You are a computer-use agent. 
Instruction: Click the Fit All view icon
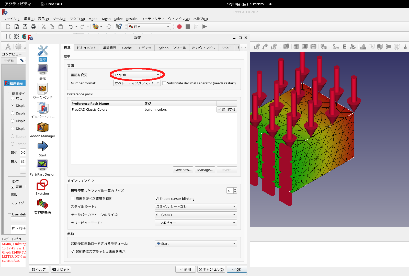pyautogui.click(x=8, y=37)
